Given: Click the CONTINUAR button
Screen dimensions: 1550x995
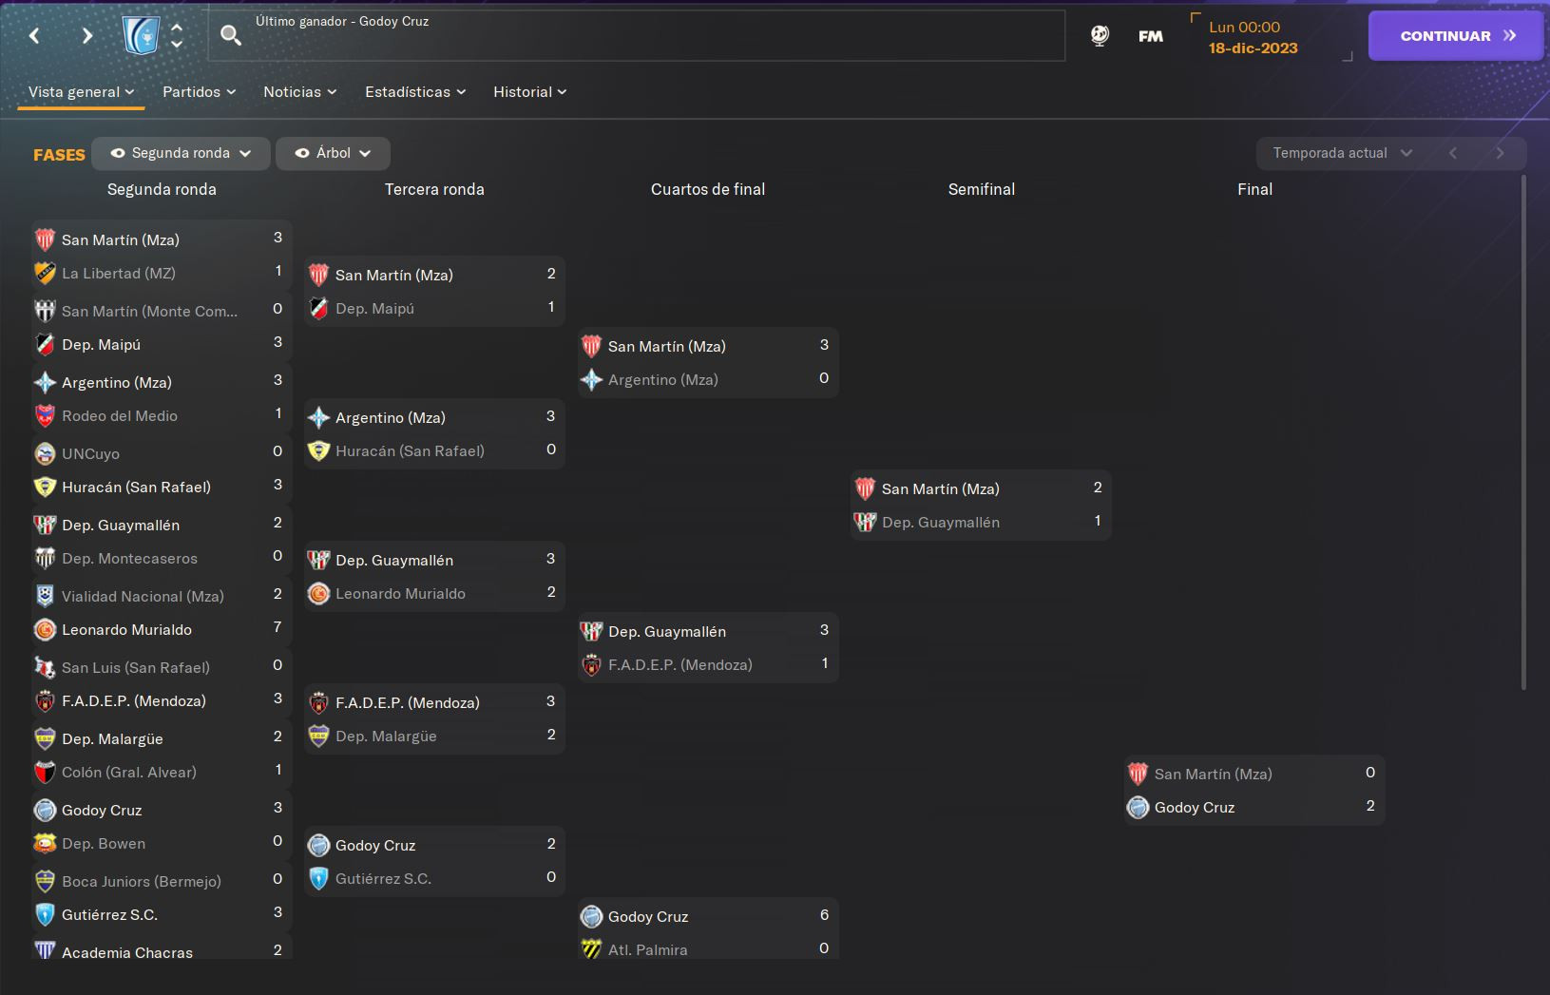Looking at the screenshot, I should [x=1456, y=36].
